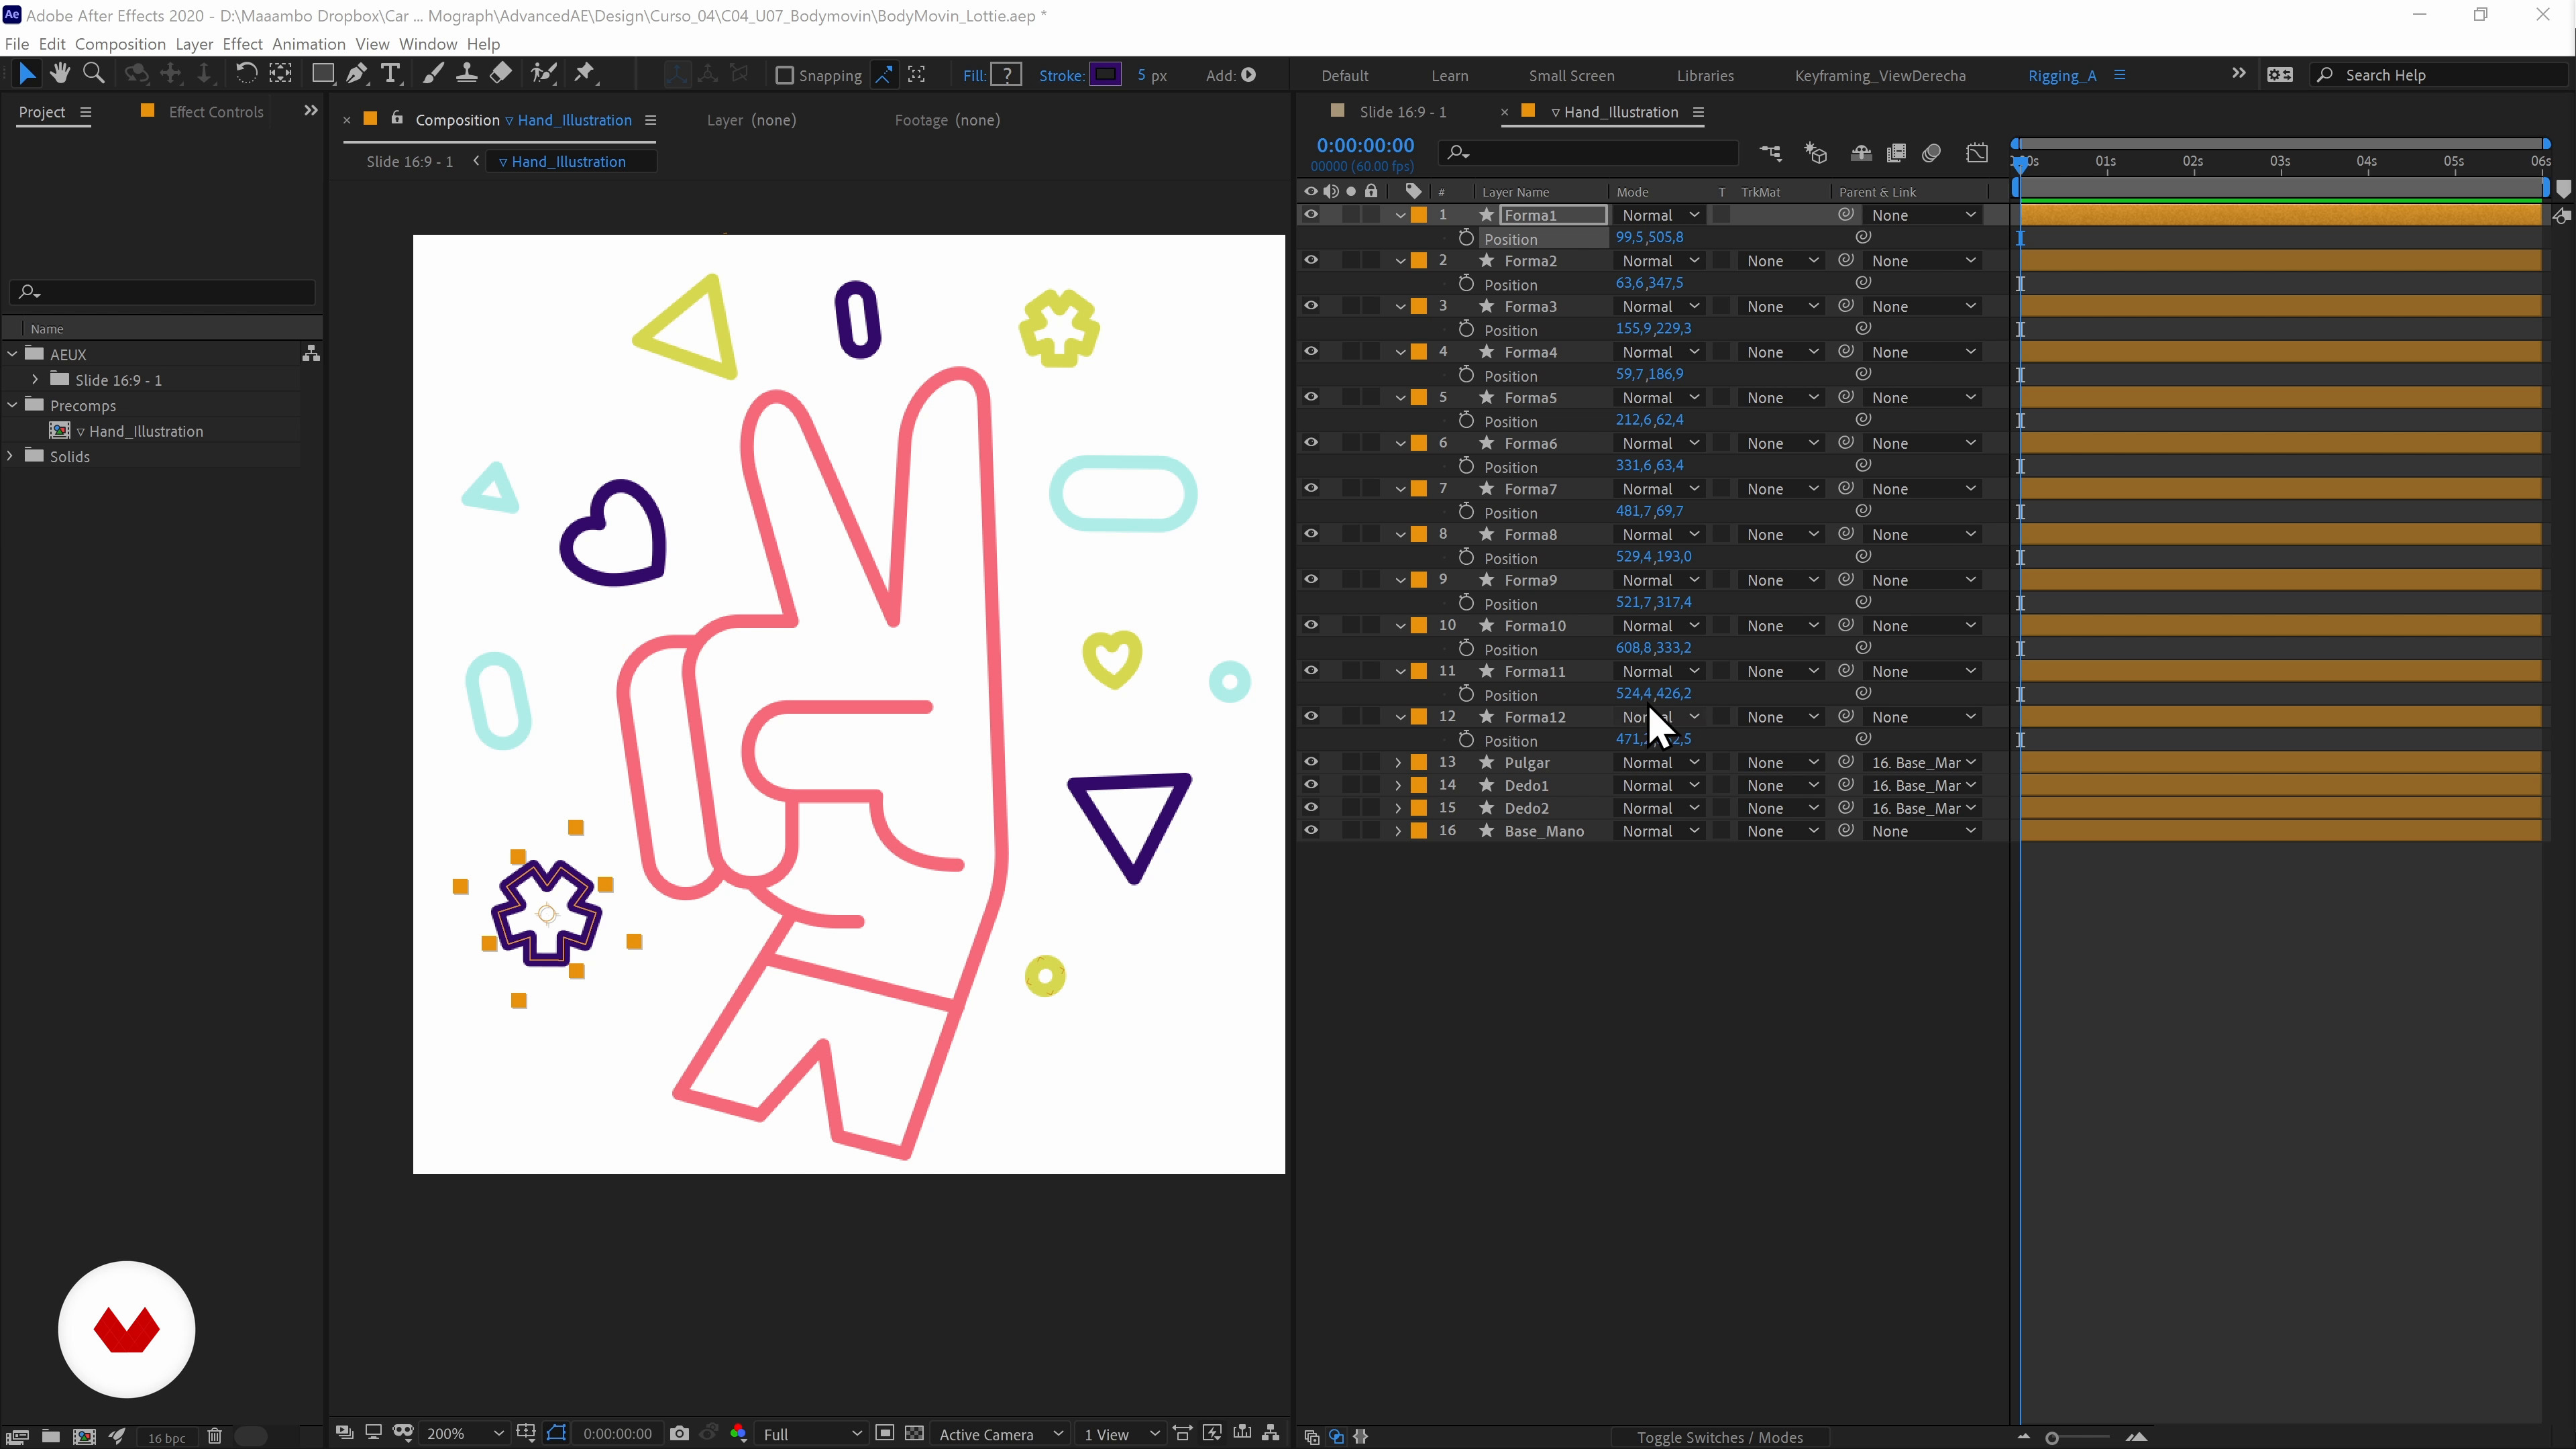Viewport: 2576px width, 1449px height.
Task: Hide the Forma5 layer visibility eye
Action: pyautogui.click(x=1310, y=397)
